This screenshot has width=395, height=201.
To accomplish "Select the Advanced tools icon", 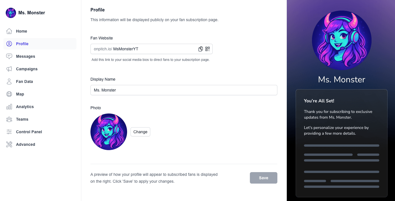I will coord(9,144).
